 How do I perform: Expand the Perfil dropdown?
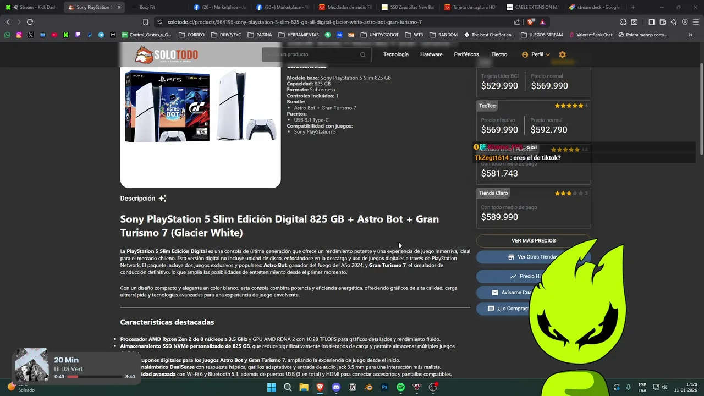coord(536,54)
